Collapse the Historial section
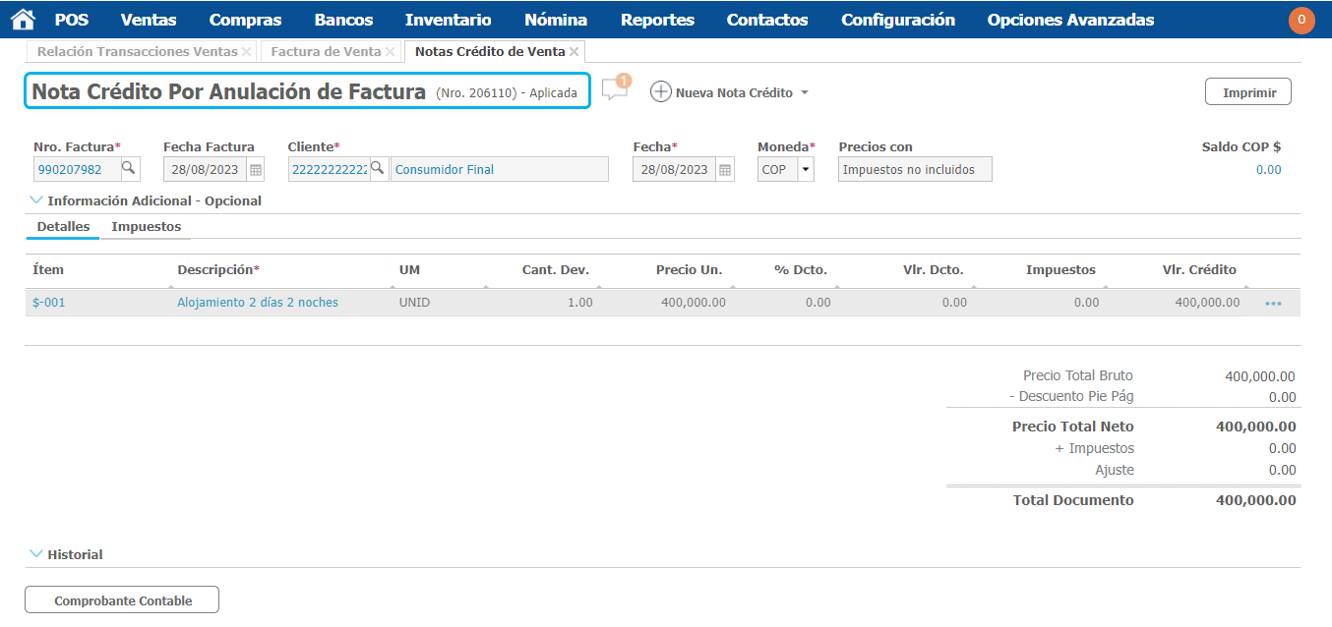Screen dimensions: 1332x627 pos(36,554)
